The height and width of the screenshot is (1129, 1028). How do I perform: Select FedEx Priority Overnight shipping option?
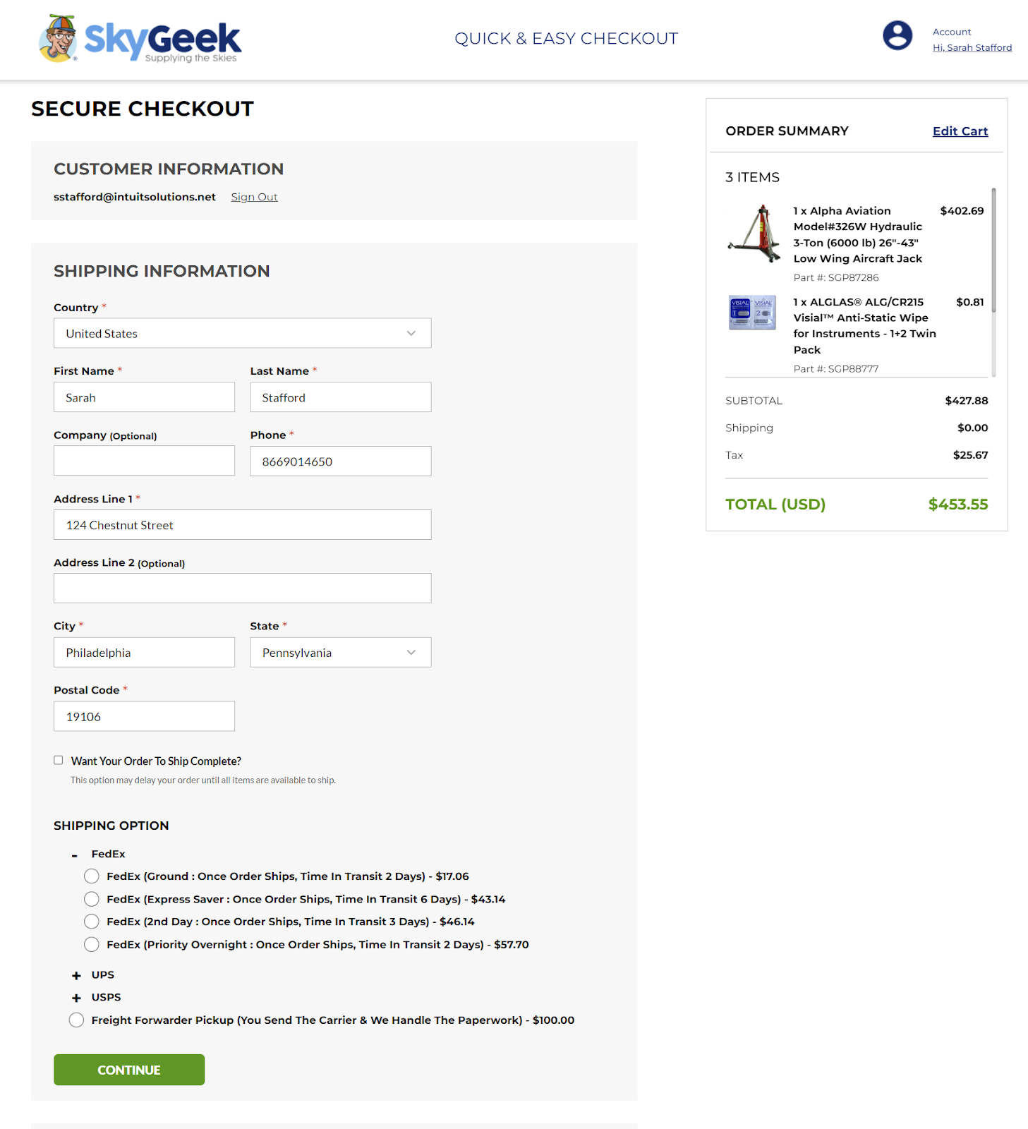92,945
